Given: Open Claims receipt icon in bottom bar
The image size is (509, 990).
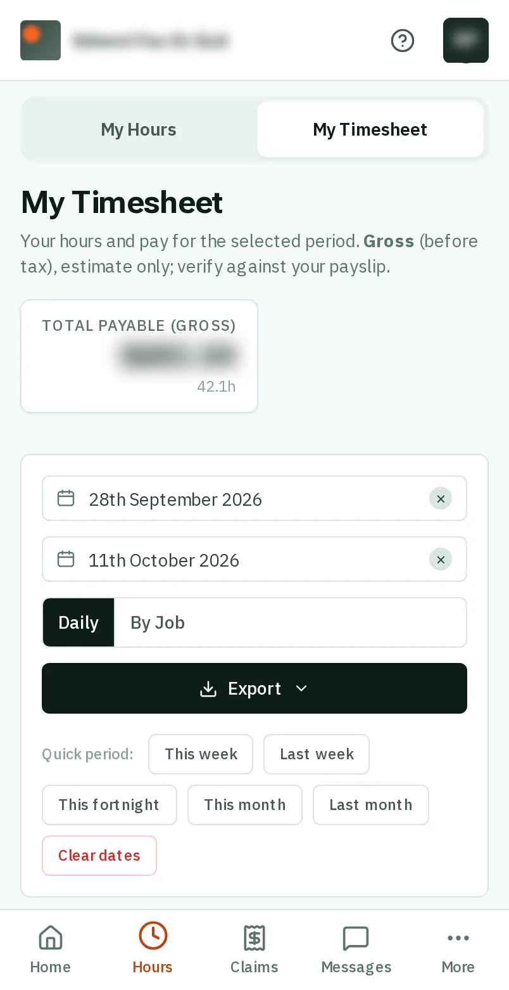Looking at the screenshot, I should [254, 938].
